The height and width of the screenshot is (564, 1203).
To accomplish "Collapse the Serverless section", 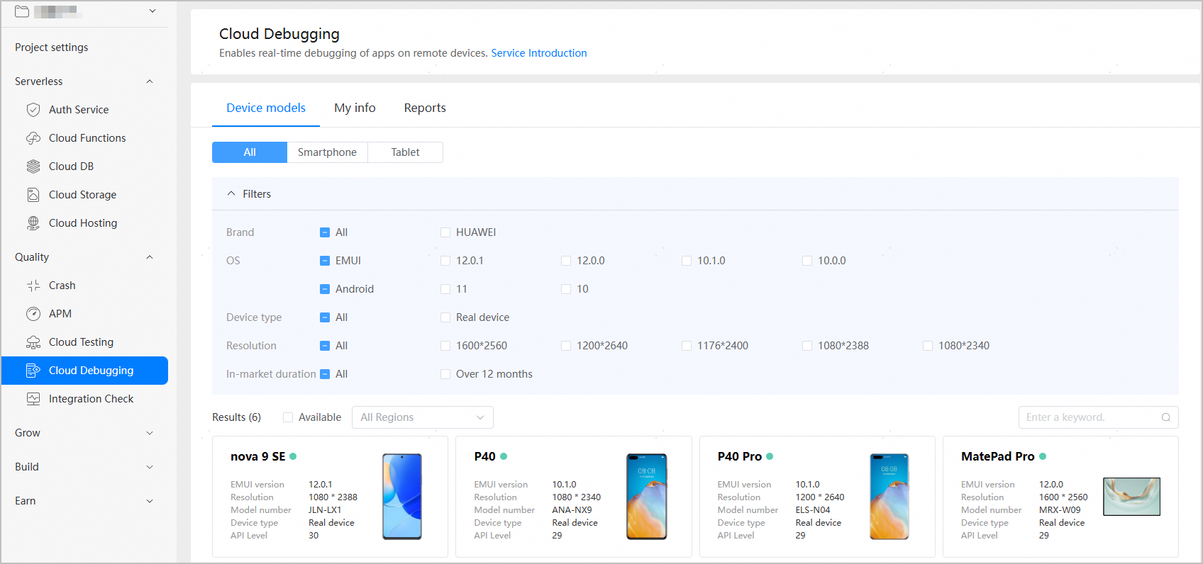I will pos(150,81).
